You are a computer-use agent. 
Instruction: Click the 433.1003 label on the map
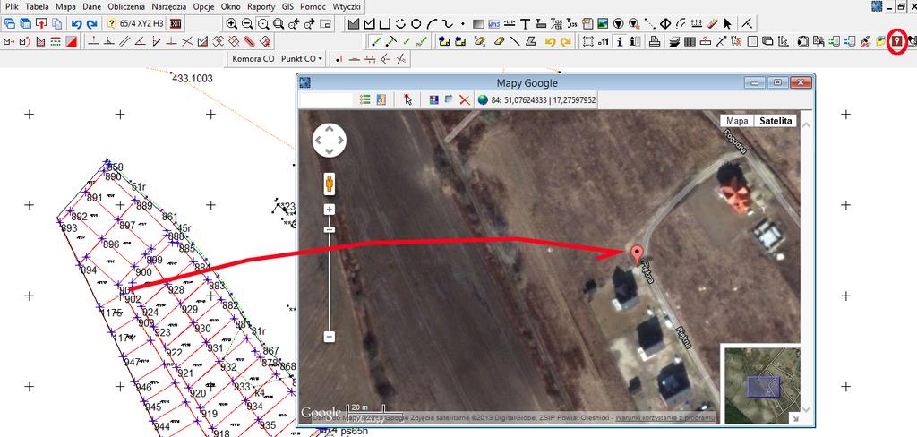pos(193,79)
